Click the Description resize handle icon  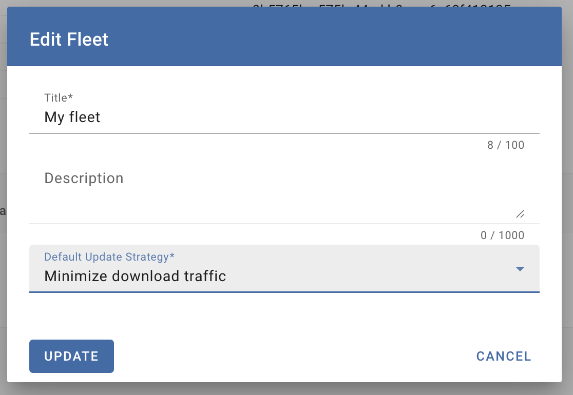(x=520, y=214)
